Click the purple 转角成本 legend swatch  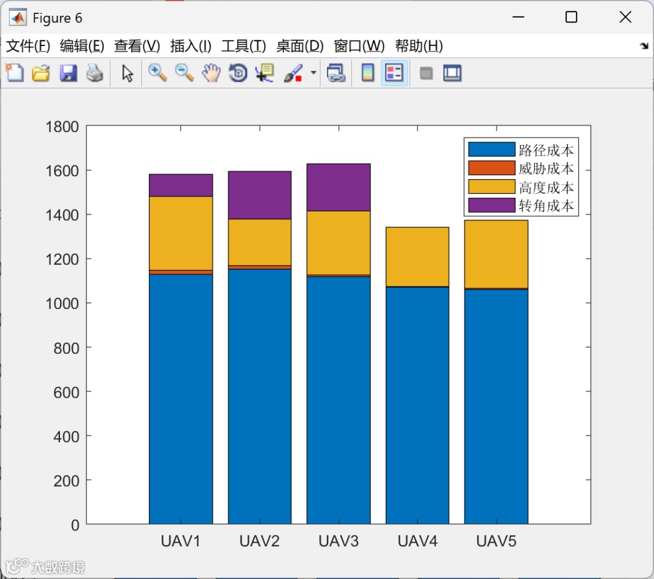click(x=491, y=205)
